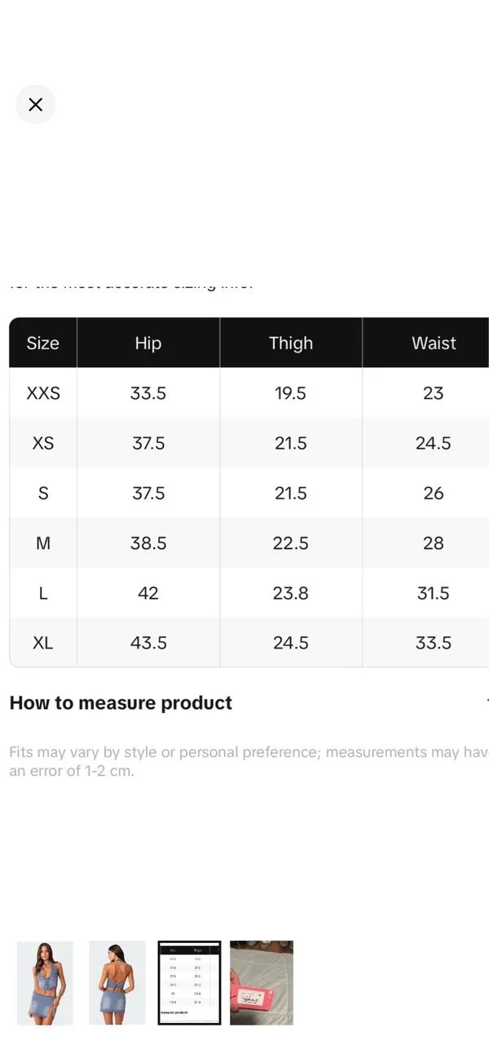Click the fits may vary disclaimer text
Image resolution: width=489 pixels, height=1063 pixels.
249,761
